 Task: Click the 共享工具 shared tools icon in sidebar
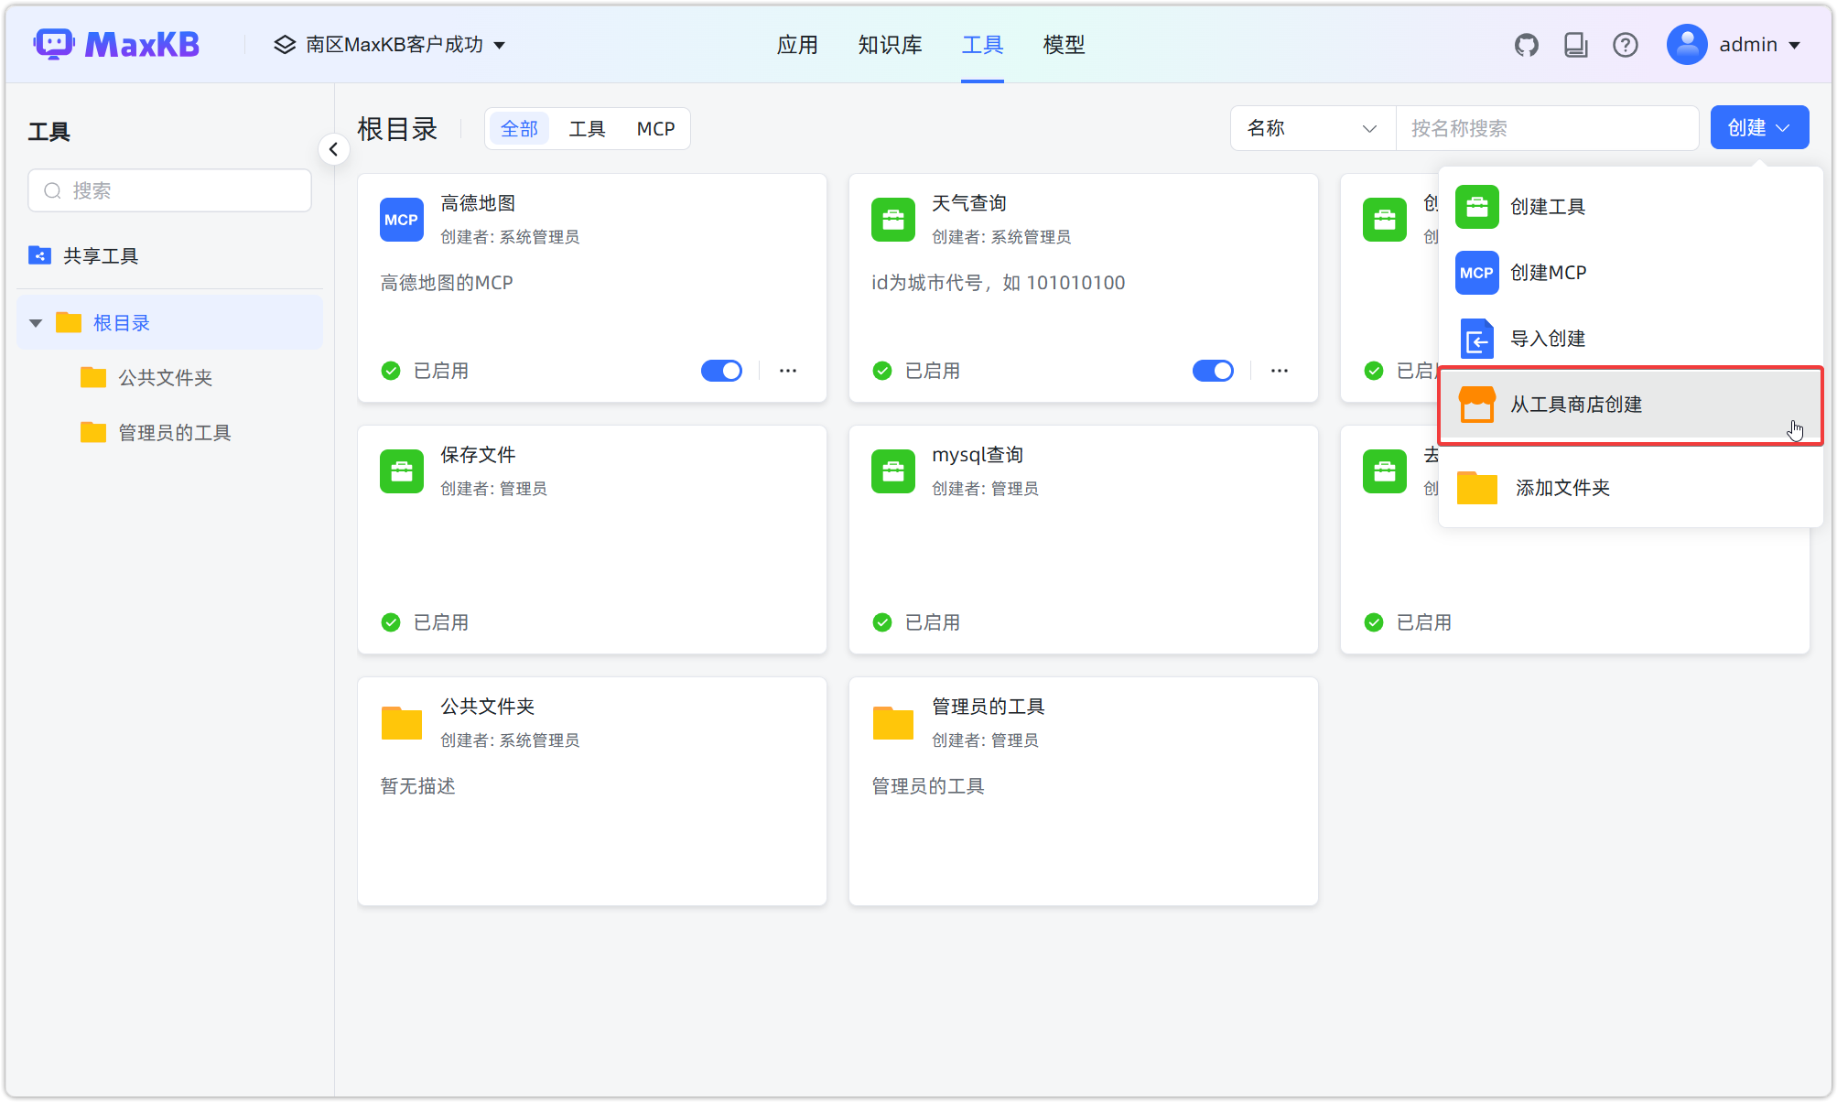pyautogui.click(x=39, y=255)
